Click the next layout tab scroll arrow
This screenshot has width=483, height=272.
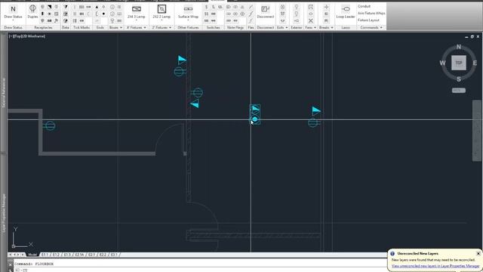click(x=18, y=255)
